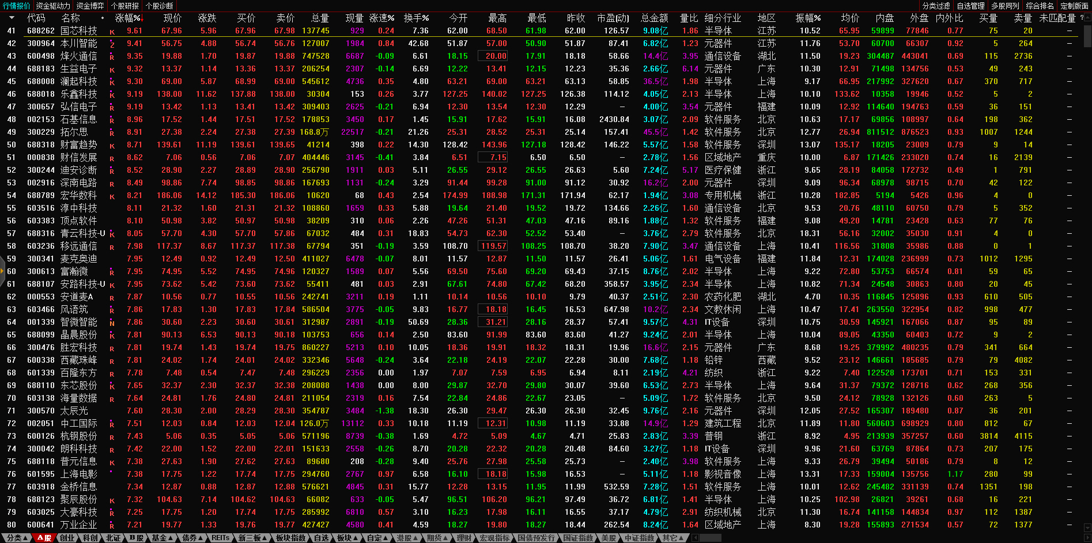Click the 分类过滤 button
Screen dimensions: 1092x543
[x=936, y=6]
